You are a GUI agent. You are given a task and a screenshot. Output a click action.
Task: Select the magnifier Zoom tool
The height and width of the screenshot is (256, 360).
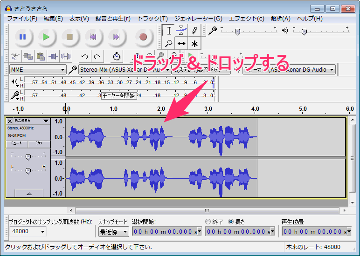(169, 43)
